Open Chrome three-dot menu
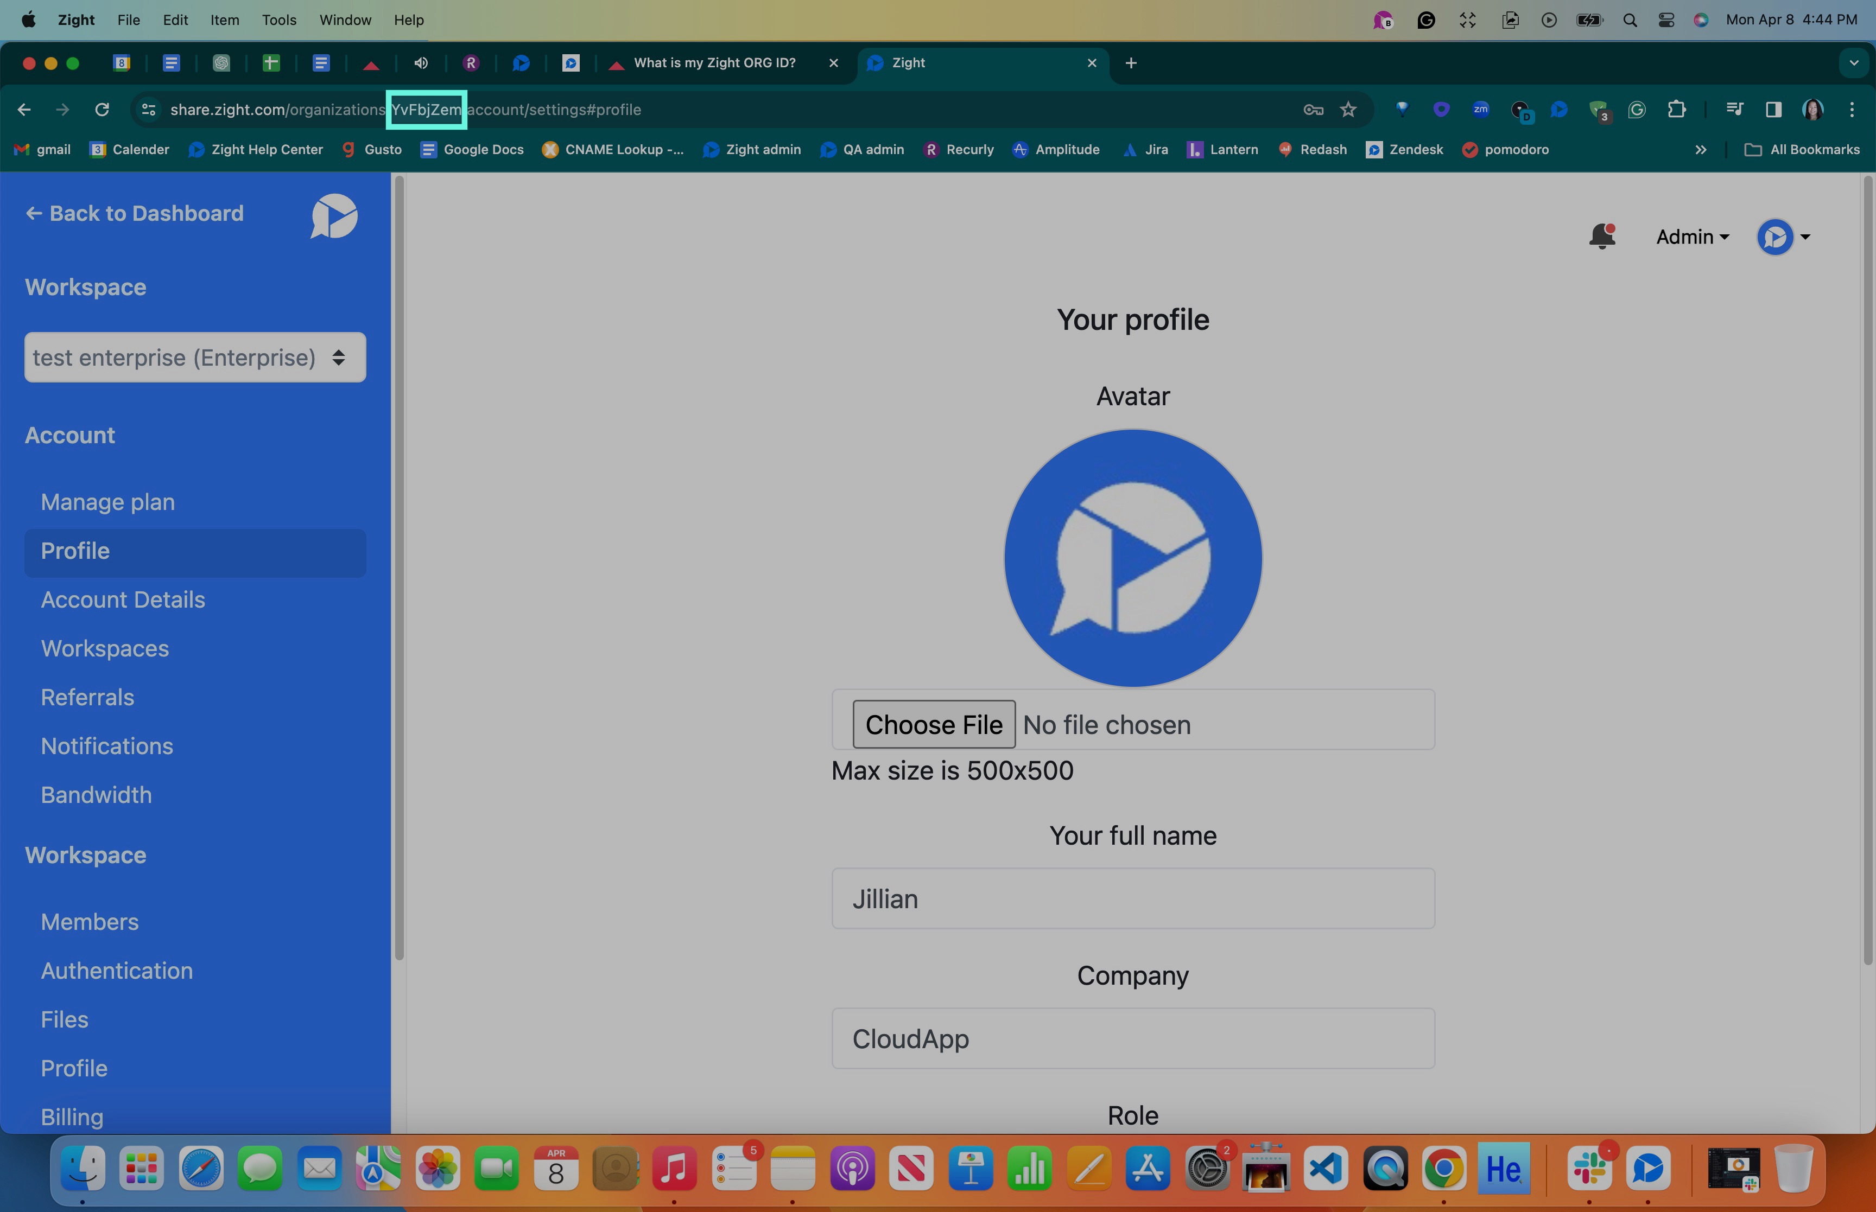 [x=1852, y=110]
